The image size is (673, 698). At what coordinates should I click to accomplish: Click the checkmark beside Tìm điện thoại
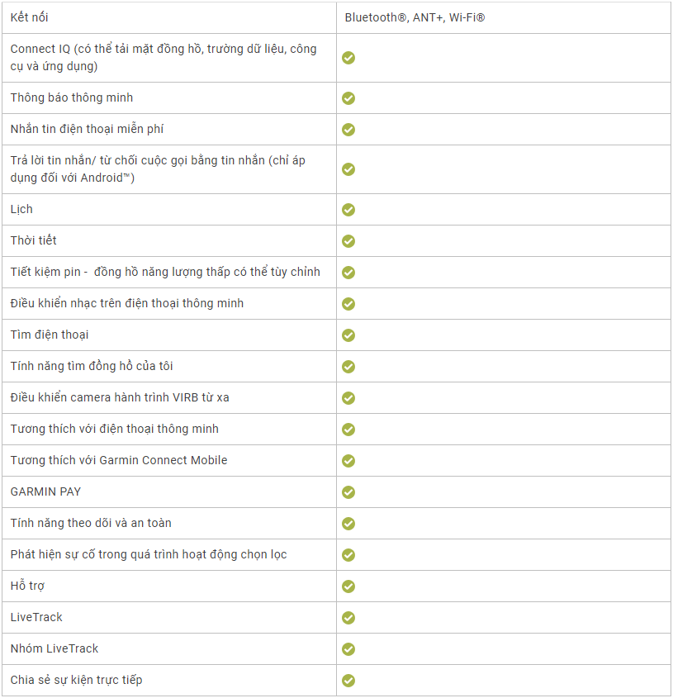click(x=348, y=335)
